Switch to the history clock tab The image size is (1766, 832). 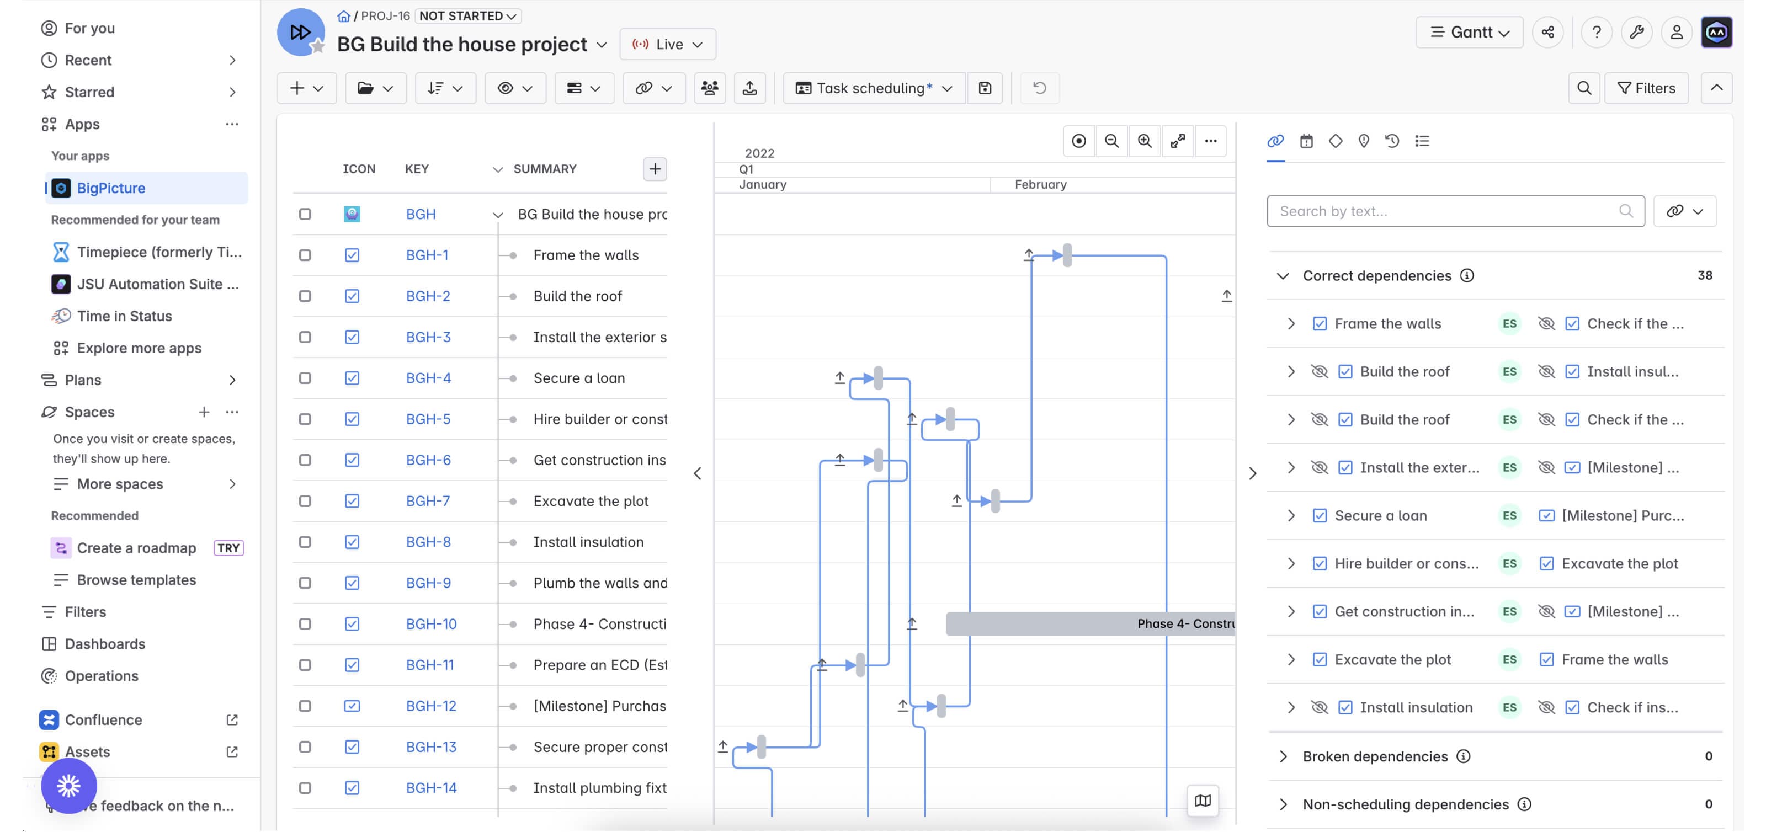click(1392, 141)
